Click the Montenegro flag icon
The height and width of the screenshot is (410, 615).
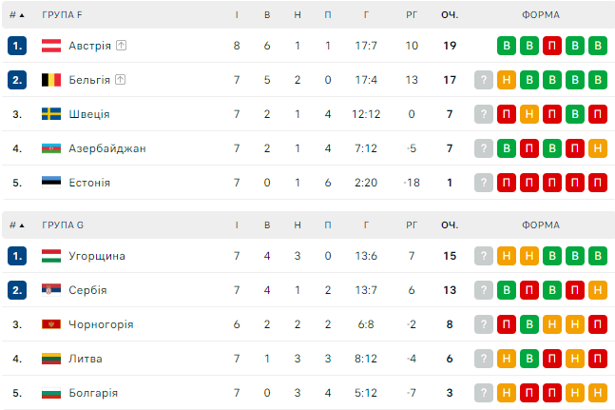point(51,324)
